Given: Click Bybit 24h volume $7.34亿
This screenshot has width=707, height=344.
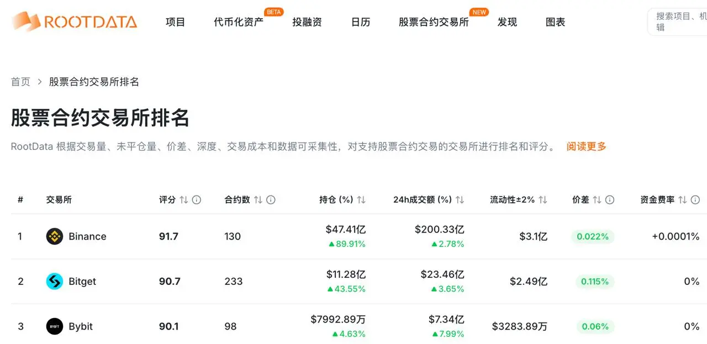Looking at the screenshot, I should point(446,319).
